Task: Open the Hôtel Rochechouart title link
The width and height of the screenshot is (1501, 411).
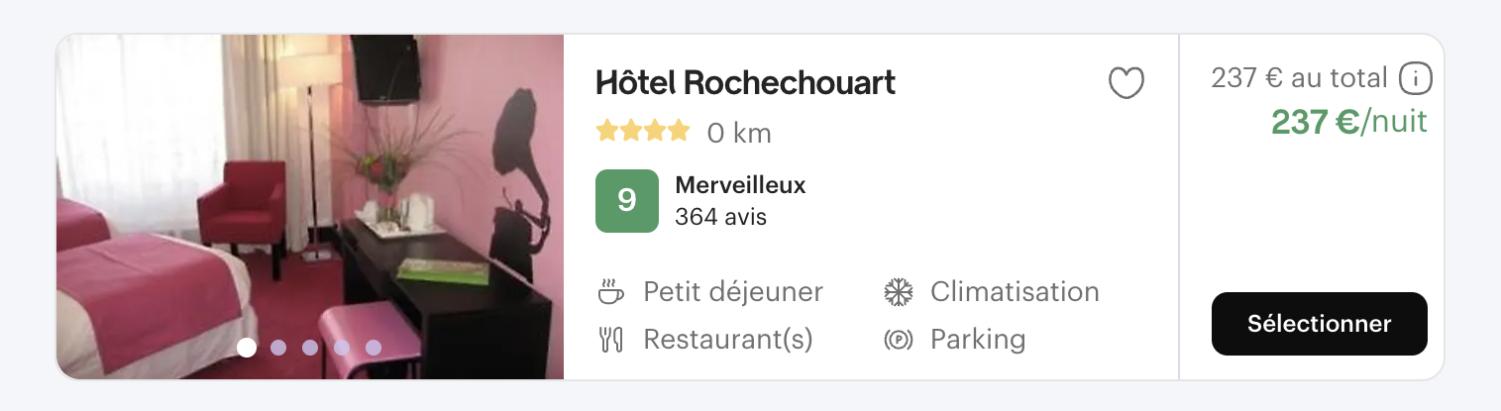Action: click(745, 83)
